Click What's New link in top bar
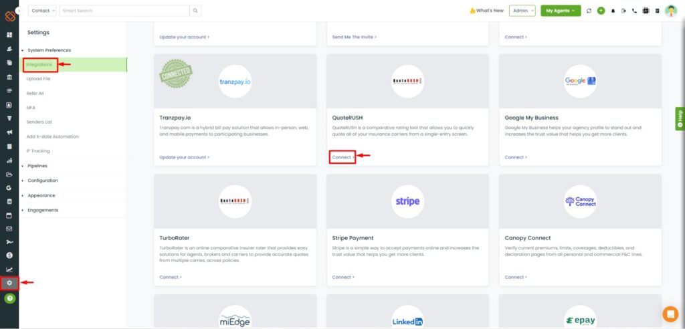 pyautogui.click(x=487, y=11)
